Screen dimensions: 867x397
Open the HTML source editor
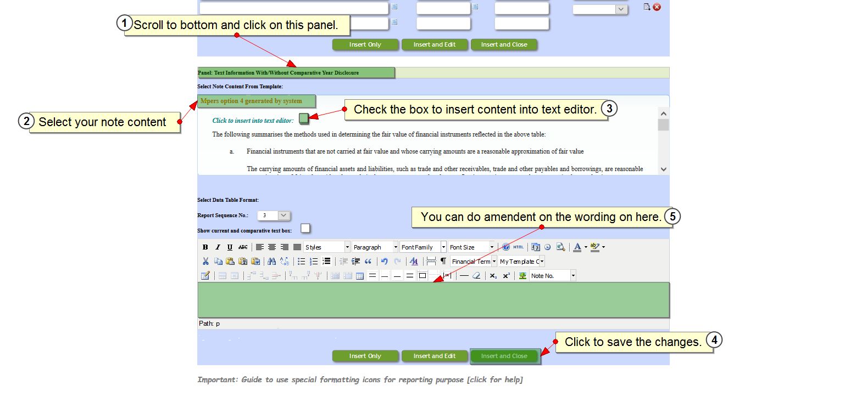click(x=518, y=247)
